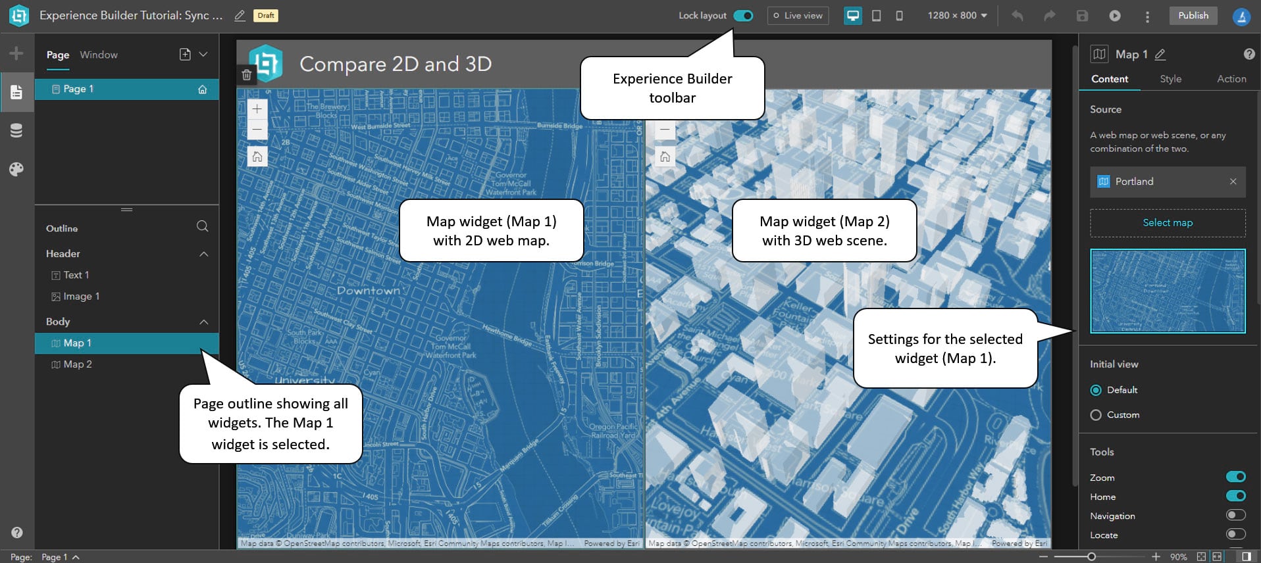Add a new page

[185, 55]
